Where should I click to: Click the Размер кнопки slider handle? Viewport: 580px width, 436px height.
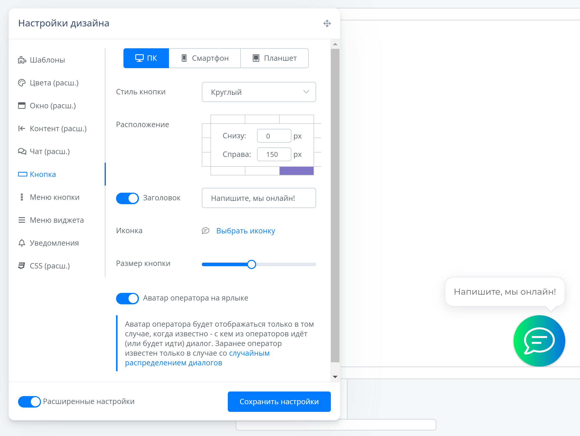[251, 264]
